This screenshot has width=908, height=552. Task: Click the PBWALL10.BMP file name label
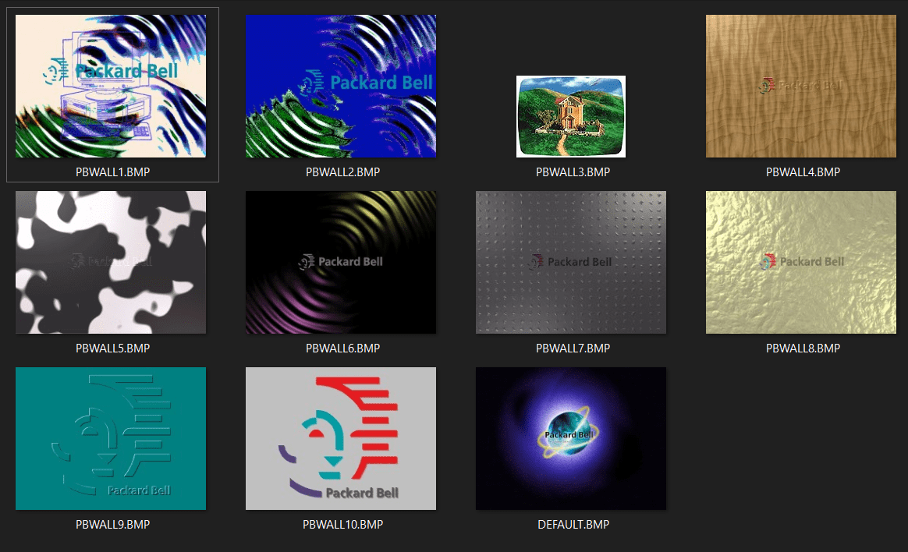(342, 524)
